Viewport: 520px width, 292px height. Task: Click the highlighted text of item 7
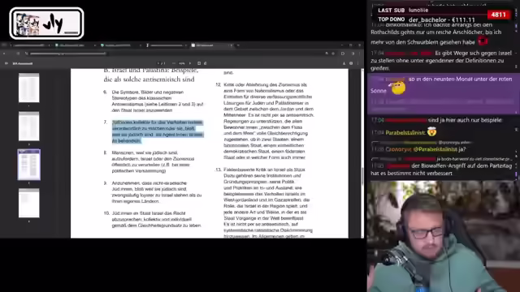point(158,131)
